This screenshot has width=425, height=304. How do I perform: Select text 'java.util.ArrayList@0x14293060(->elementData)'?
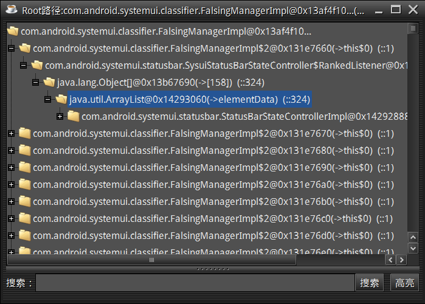(x=173, y=100)
